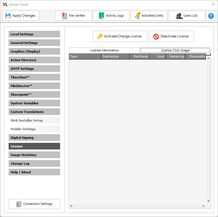Click the Activity Logs button label
218x217 pixels.
pyautogui.click(x=115, y=16)
